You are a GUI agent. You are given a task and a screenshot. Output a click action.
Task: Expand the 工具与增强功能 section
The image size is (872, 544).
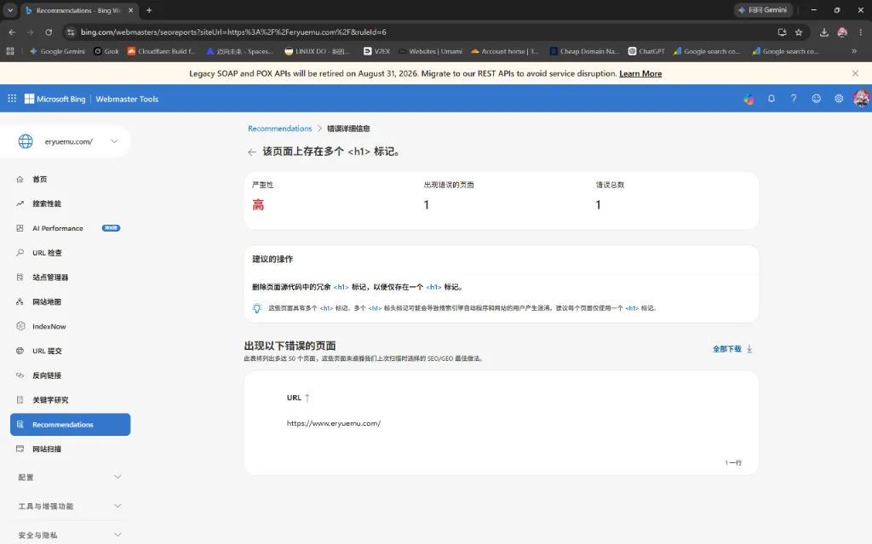coord(70,507)
